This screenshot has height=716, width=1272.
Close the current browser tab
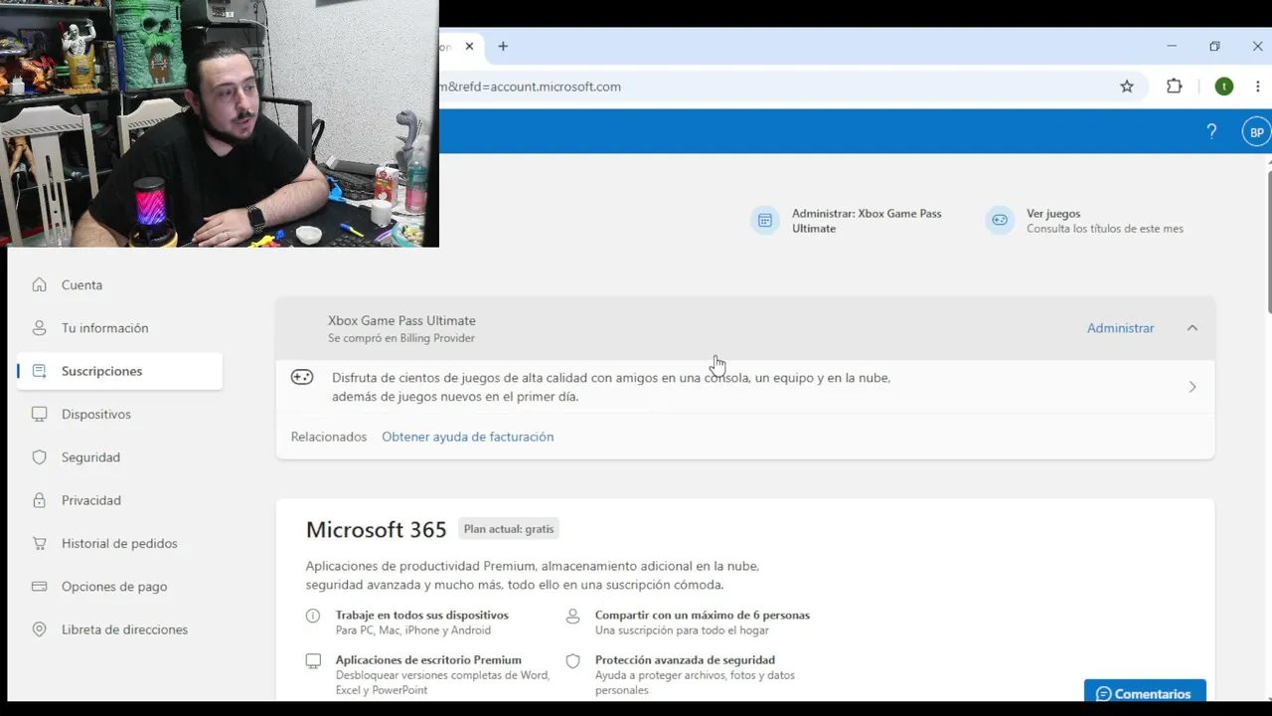tap(470, 47)
